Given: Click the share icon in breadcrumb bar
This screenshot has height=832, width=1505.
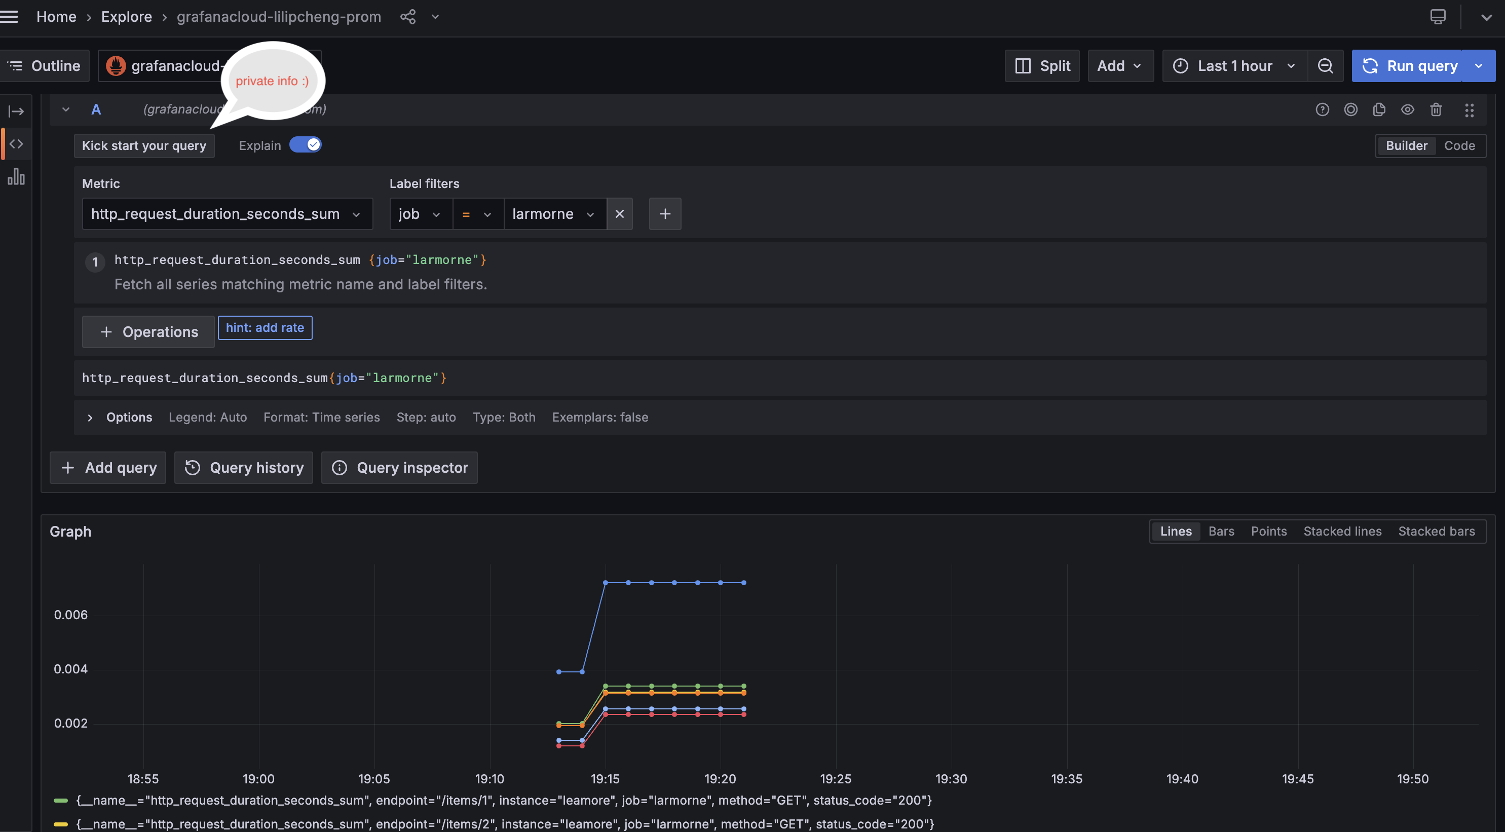Looking at the screenshot, I should coord(408,16).
